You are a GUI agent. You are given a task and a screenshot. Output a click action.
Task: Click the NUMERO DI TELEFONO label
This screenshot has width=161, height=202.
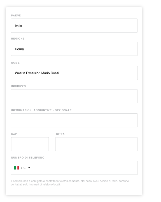pos(28,158)
